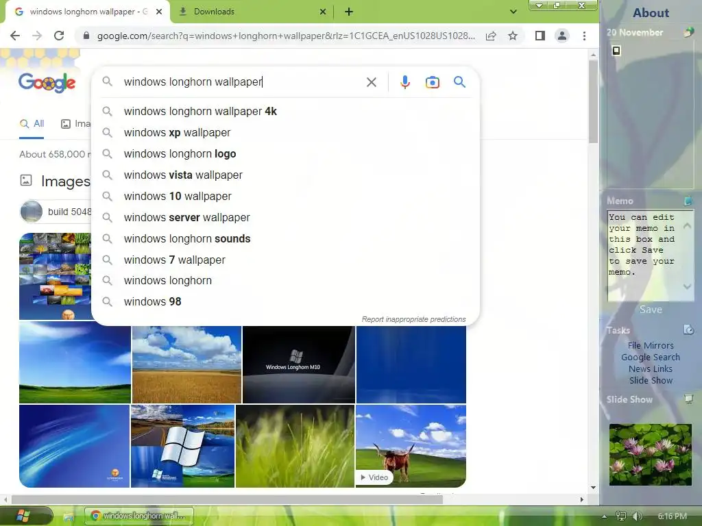The width and height of the screenshot is (702, 526).
Task: Open Slide Show task link
Action: pyautogui.click(x=651, y=380)
